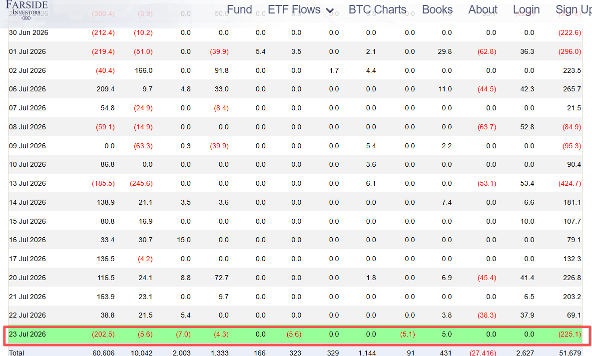Click the Login link

(x=527, y=10)
